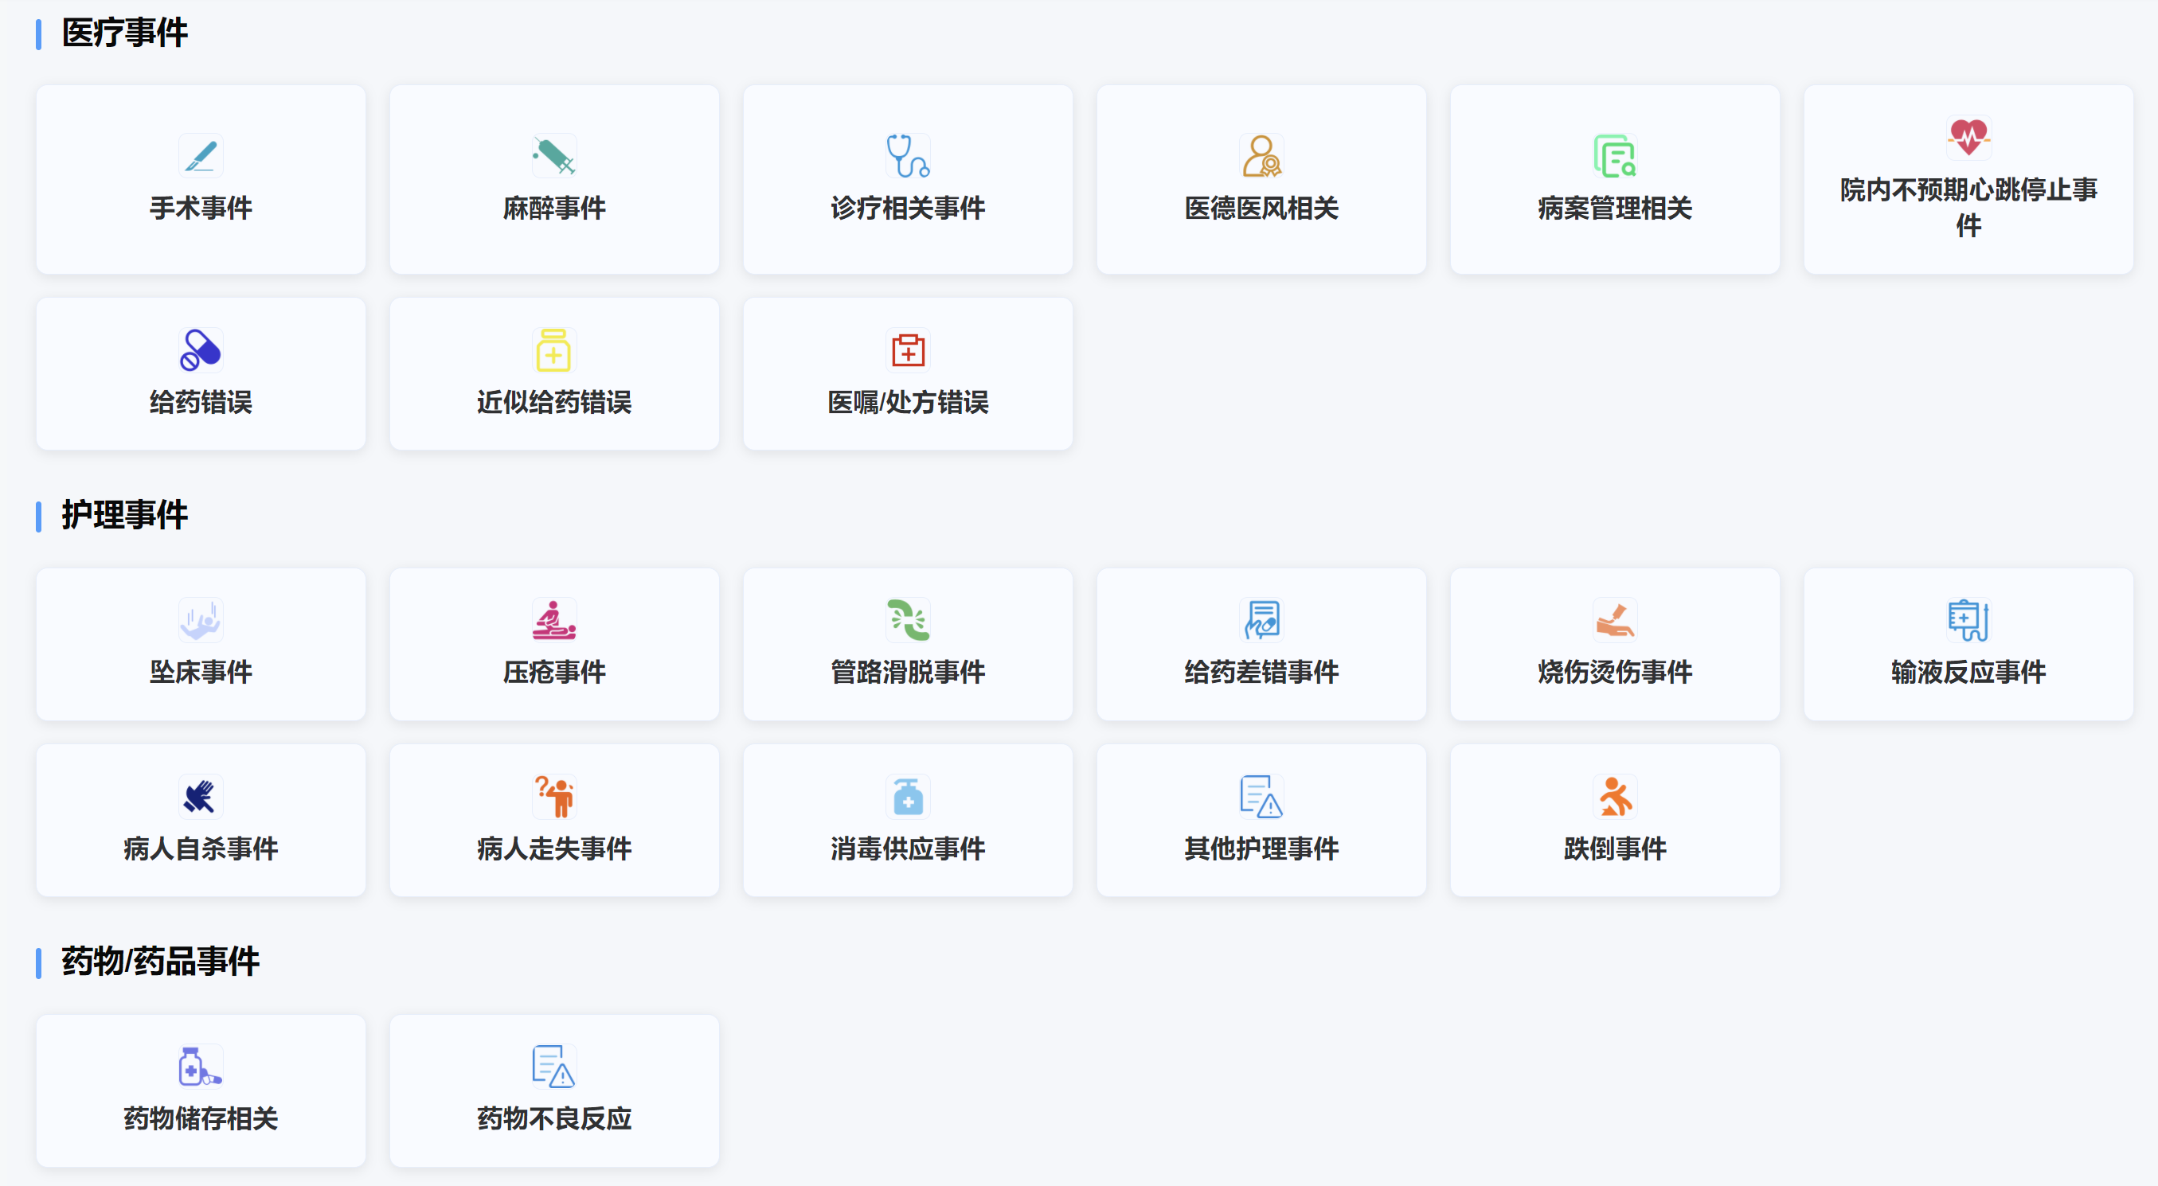Select the running-person icon for 跌倒事件

point(1614,797)
